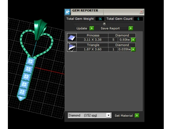The height and width of the screenshot is (129, 172).
Task: Close the Gem Reporter window
Action: pyautogui.click(x=141, y=12)
